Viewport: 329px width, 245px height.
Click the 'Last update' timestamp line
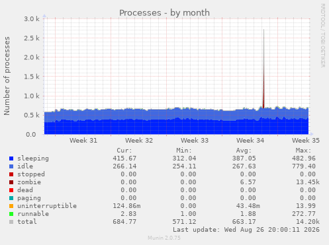[x=246, y=230]
